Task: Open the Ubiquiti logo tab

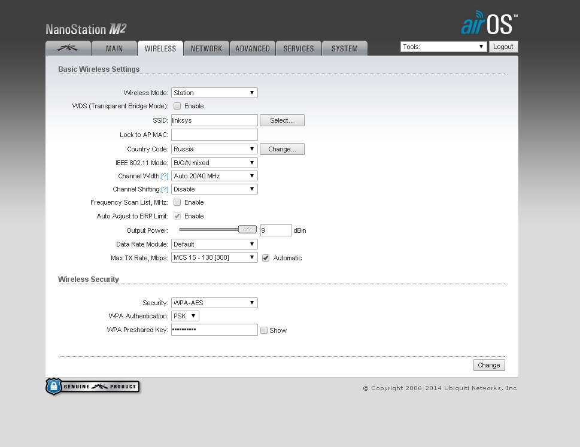Action: pos(68,48)
